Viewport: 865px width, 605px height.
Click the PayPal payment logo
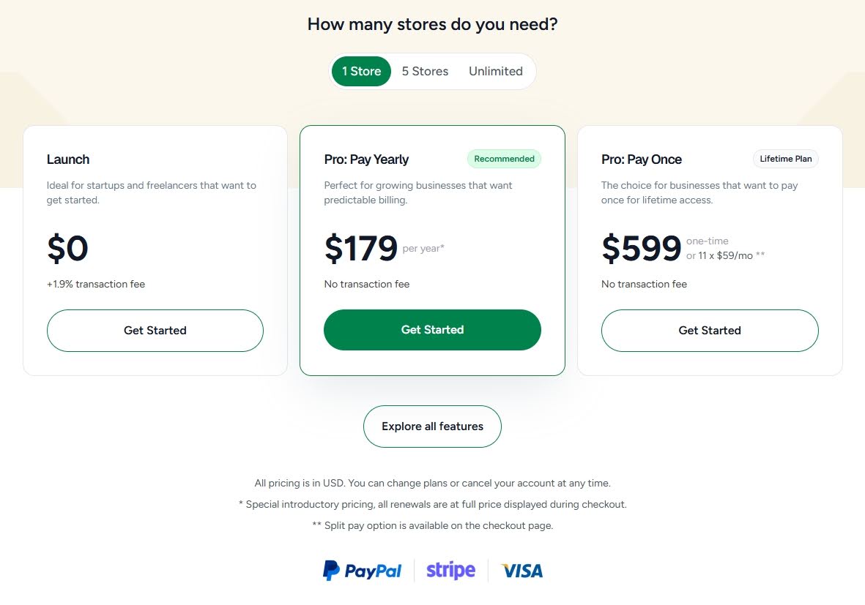tap(362, 570)
